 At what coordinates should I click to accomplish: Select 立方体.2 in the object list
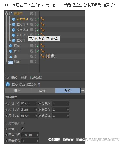[22, 30]
